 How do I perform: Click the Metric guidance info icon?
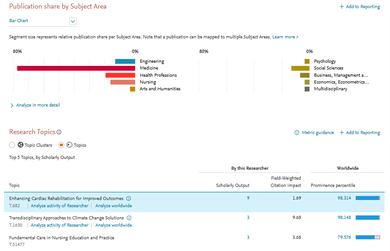pyautogui.click(x=297, y=133)
